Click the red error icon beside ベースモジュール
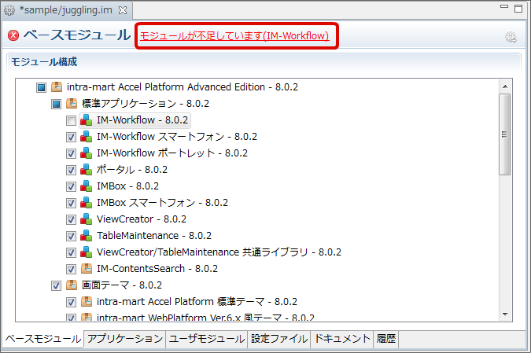The width and height of the screenshot is (531, 353). (13, 35)
